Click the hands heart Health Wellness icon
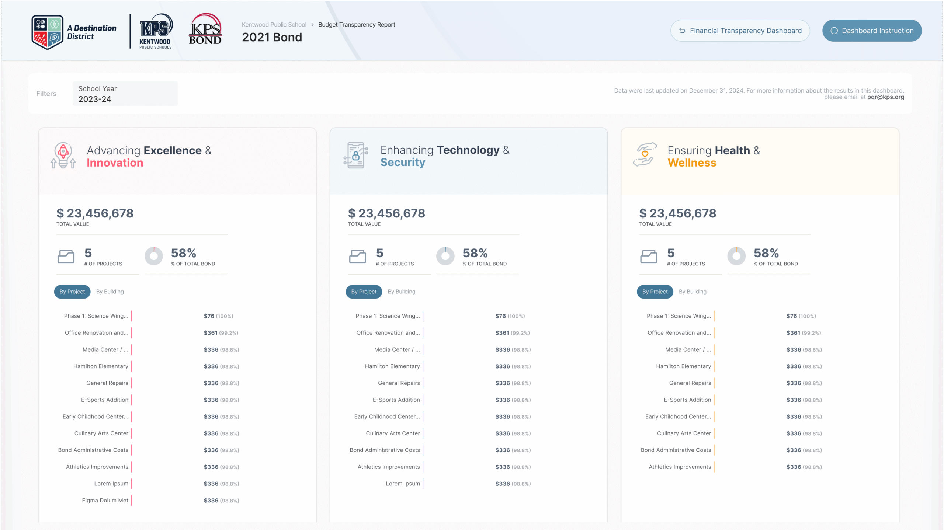The height and width of the screenshot is (530, 944). click(645, 155)
